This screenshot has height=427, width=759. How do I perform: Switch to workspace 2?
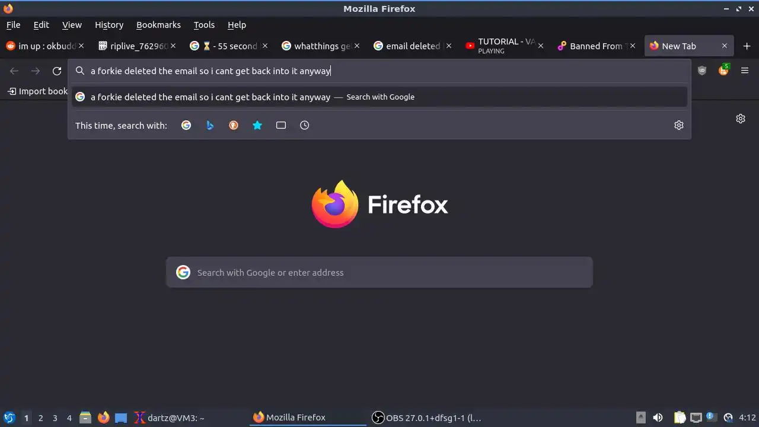pyautogui.click(x=40, y=418)
